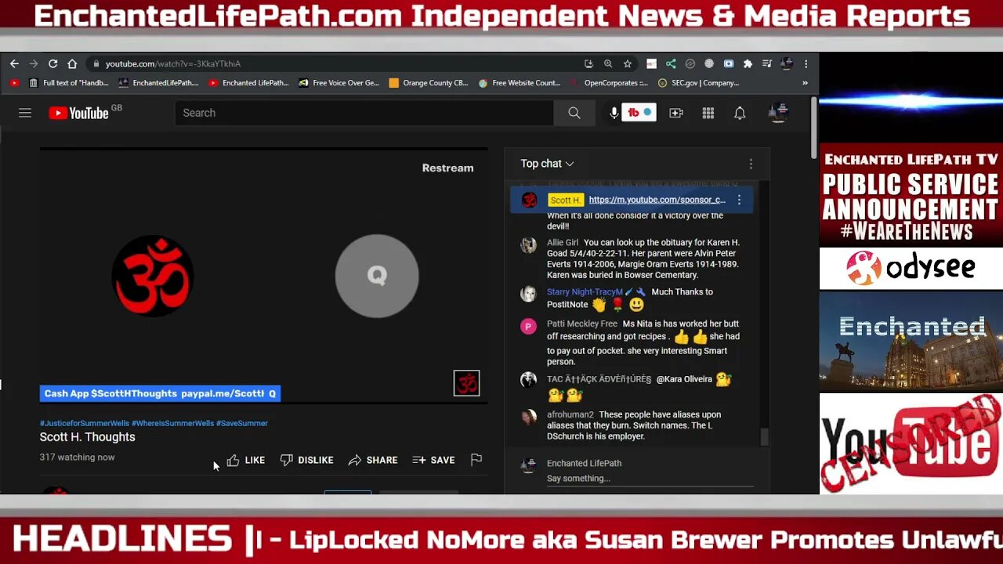Like the Scott H. Thoughts video

pyautogui.click(x=246, y=460)
